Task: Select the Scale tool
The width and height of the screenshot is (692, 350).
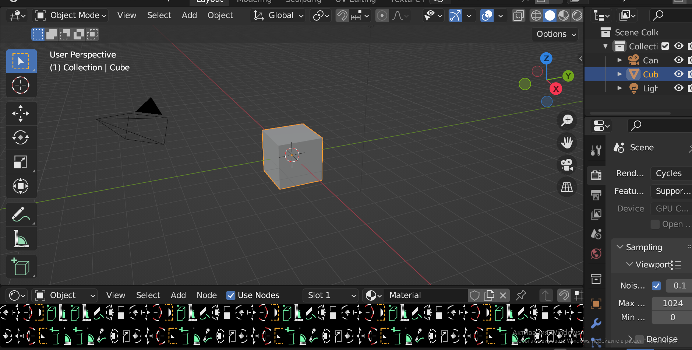Action: [21, 162]
